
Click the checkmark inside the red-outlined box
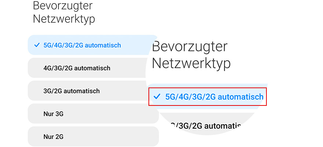tap(157, 97)
